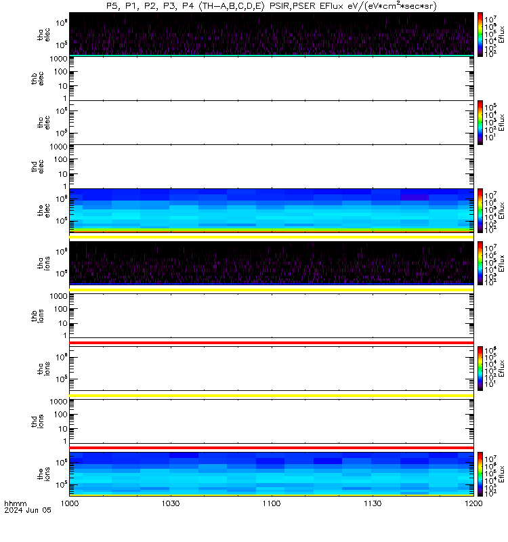Viewport: 508px width, 542px height.
Task: Select the 'the elec' panel label
Action: coord(43,211)
